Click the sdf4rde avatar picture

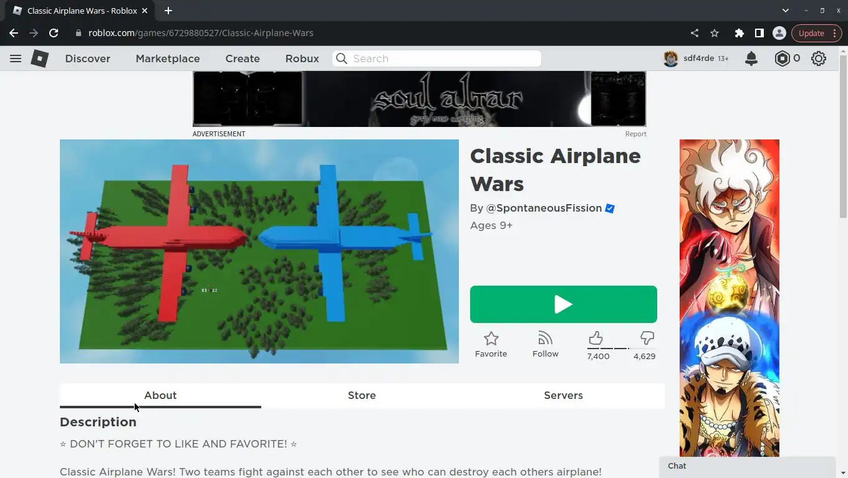[x=671, y=59]
